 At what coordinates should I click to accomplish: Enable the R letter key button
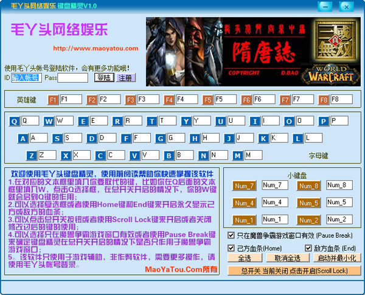(117, 121)
